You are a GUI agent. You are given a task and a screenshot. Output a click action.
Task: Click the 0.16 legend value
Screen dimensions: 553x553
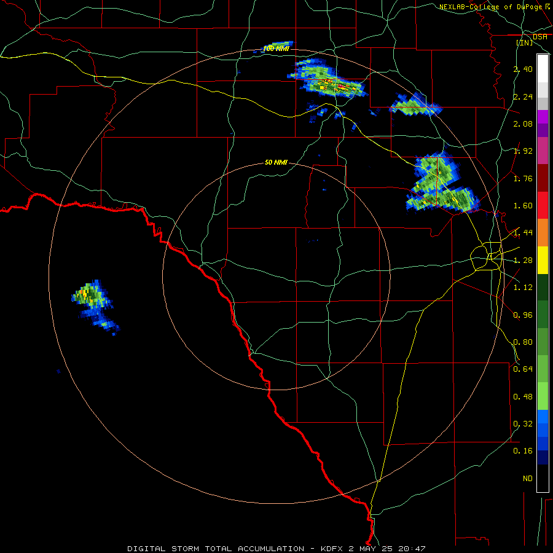(523, 451)
